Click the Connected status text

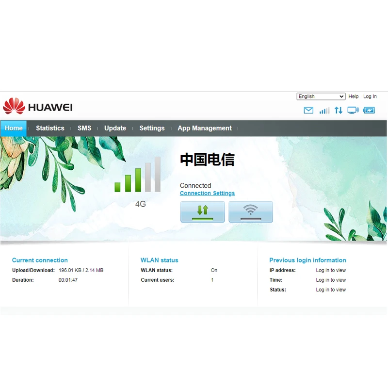pyautogui.click(x=195, y=186)
